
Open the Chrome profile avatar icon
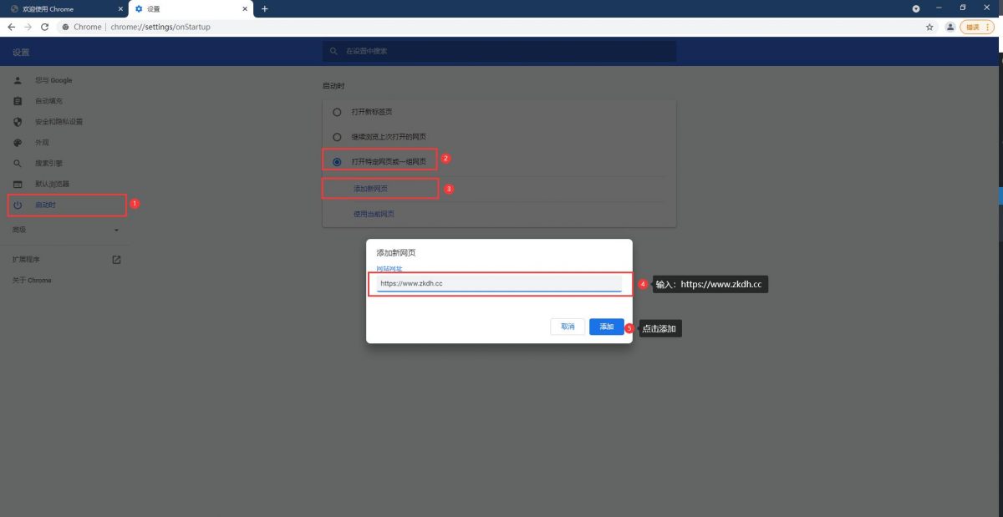point(950,27)
